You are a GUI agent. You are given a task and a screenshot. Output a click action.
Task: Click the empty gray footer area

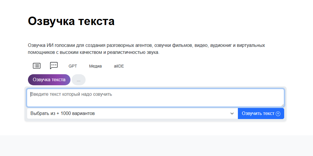click(156, 146)
